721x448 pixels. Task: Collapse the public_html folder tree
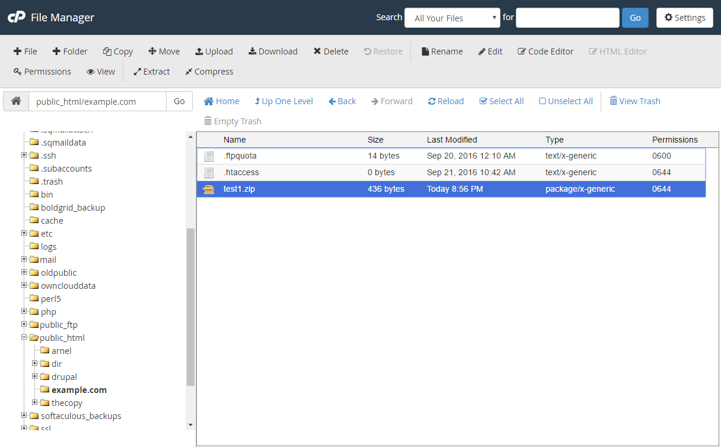(24, 338)
